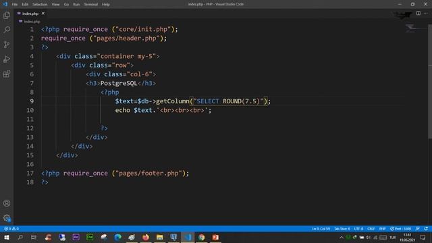Open the Windows Action Center notifications
Screen dimensions: 432x243
coord(423,237)
